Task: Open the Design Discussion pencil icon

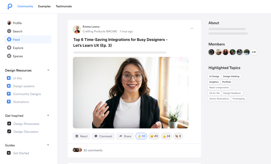Action: (9, 132)
